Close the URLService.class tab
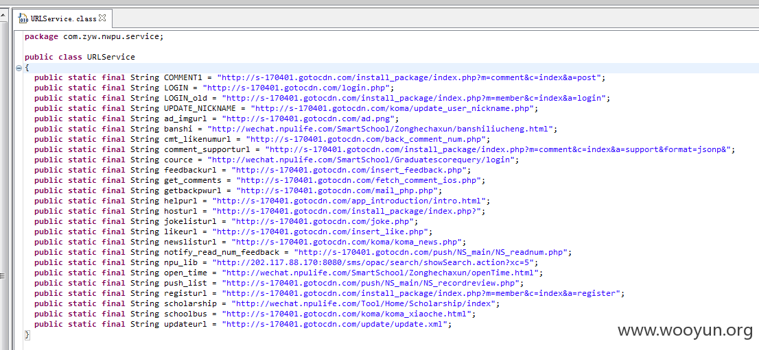Viewport: 759px width, 350px height. (102, 18)
